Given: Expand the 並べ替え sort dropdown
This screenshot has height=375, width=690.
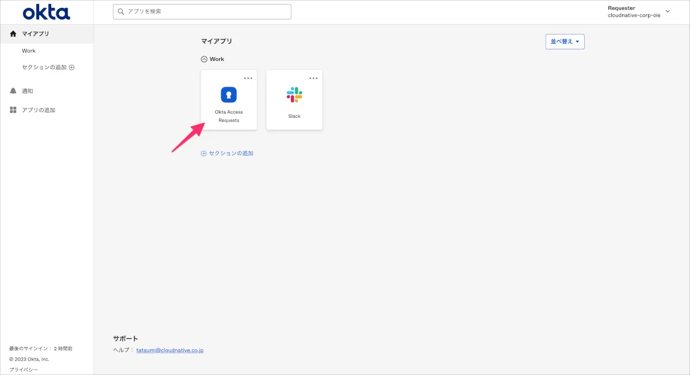Looking at the screenshot, I should [565, 41].
